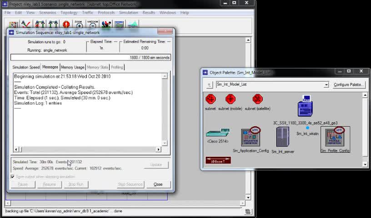
Task: Click the Stop Sequence button
Action: 130,184
